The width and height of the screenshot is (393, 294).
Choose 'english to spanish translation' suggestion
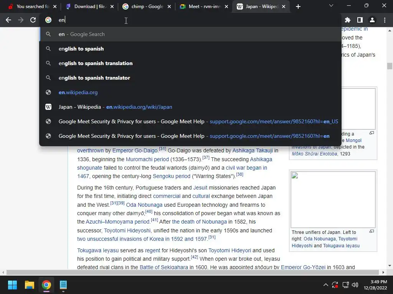tap(190, 63)
